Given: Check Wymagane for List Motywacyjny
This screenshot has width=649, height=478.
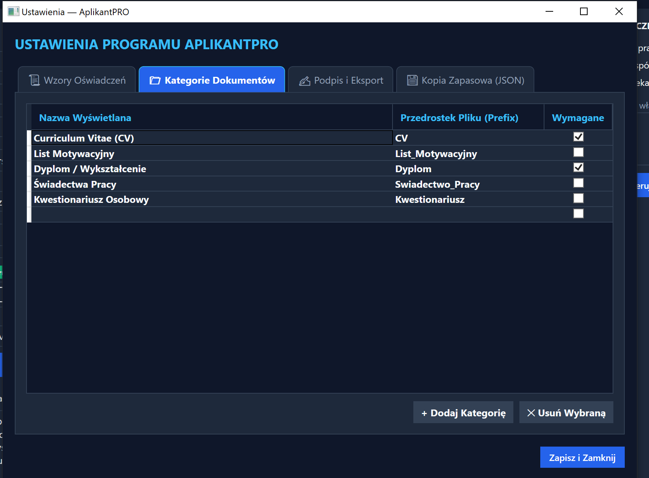Looking at the screenshot, I should tap(579, 152).
